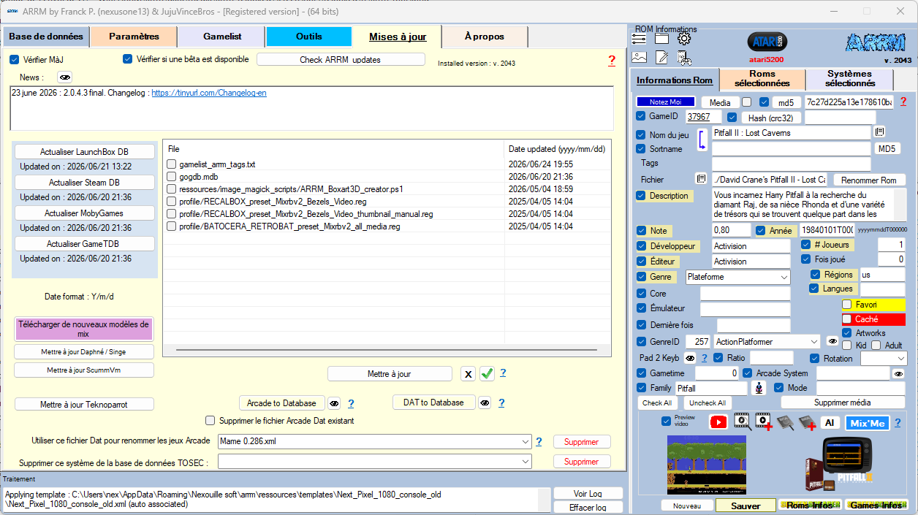The image size is (918, 515).
Task: Toggle the Favori checkbox
Action: pyautogui.click(x=847, y=305)
